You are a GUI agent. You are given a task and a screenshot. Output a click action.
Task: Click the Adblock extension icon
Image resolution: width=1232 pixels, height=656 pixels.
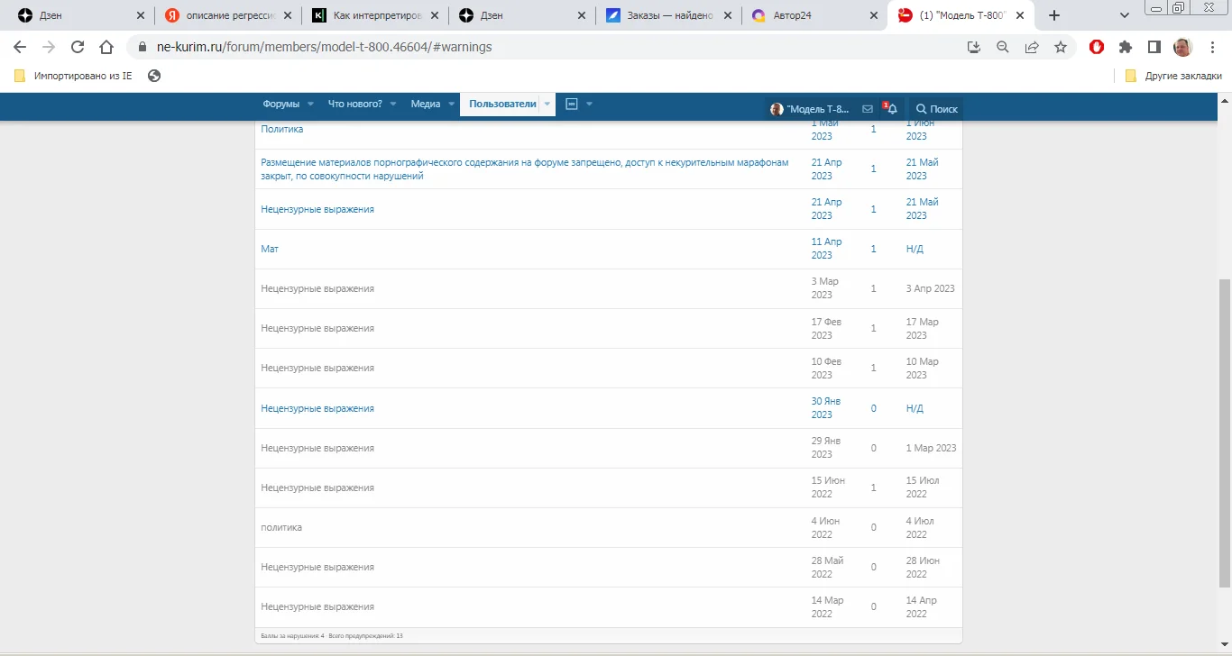coord(1097,47)
